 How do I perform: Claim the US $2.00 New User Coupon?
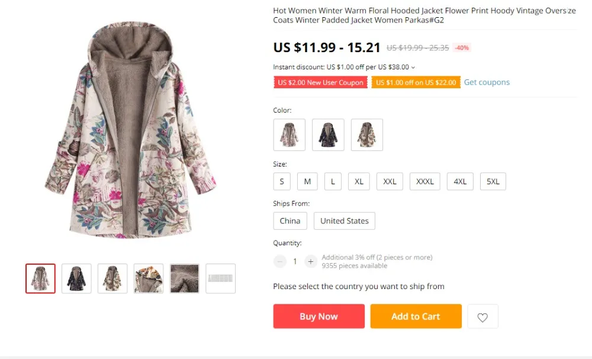(320, 82)
